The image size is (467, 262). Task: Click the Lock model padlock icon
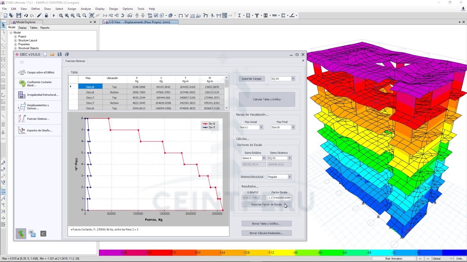coord(46,15)
